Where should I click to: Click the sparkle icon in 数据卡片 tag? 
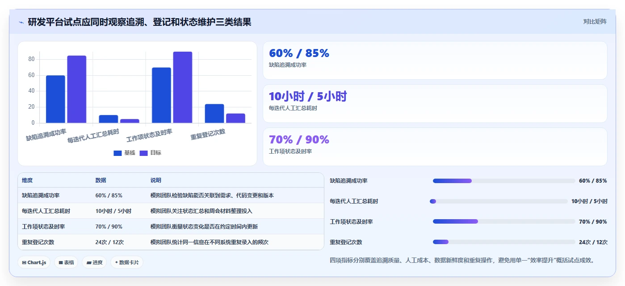117,262
